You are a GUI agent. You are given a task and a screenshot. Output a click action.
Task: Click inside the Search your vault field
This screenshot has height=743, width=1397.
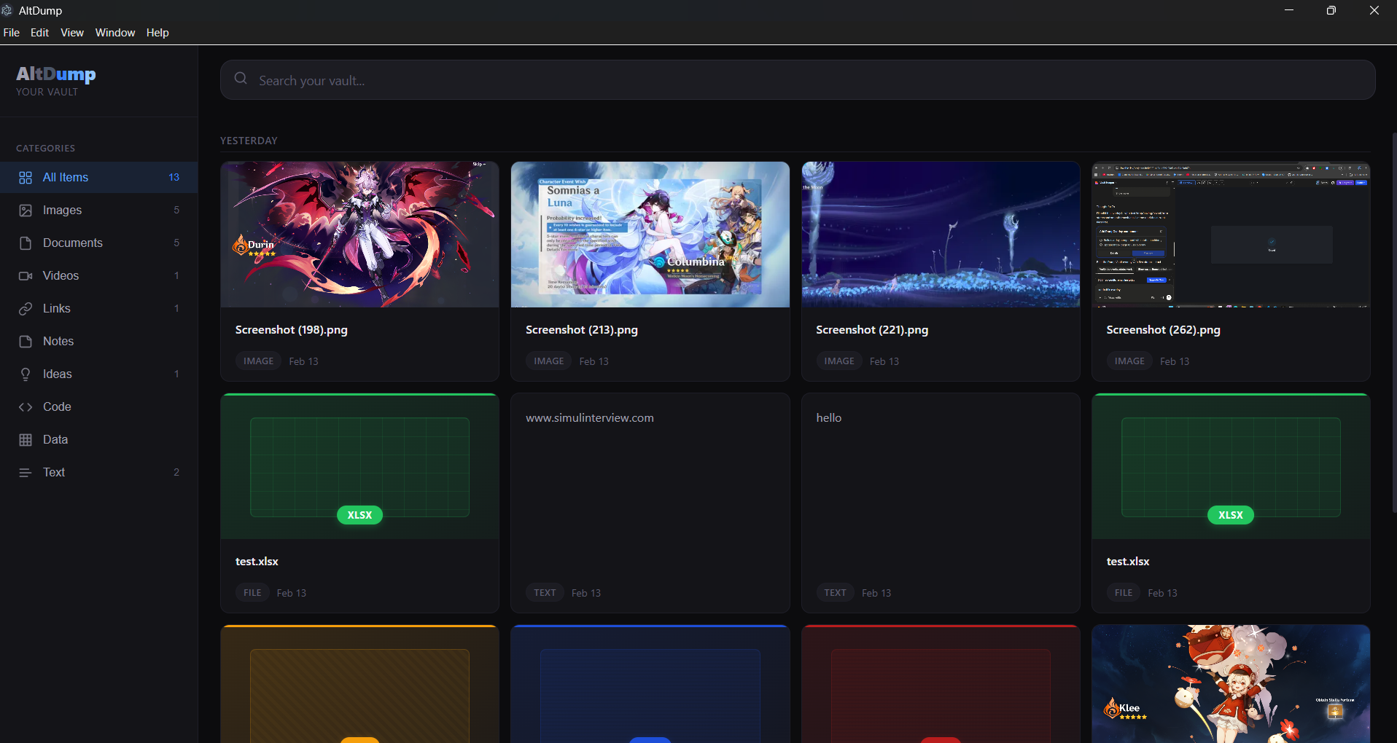(510, 79)
